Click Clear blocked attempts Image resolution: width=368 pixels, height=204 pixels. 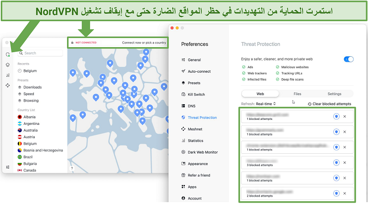pyautogui.click(x=330, y=104)
